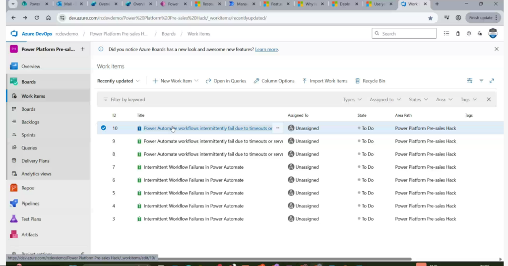Click Open in Queries
This screenshot has width=508, height=266.
[x=226, y=81]
